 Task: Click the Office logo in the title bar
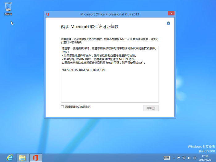(48, 14)
